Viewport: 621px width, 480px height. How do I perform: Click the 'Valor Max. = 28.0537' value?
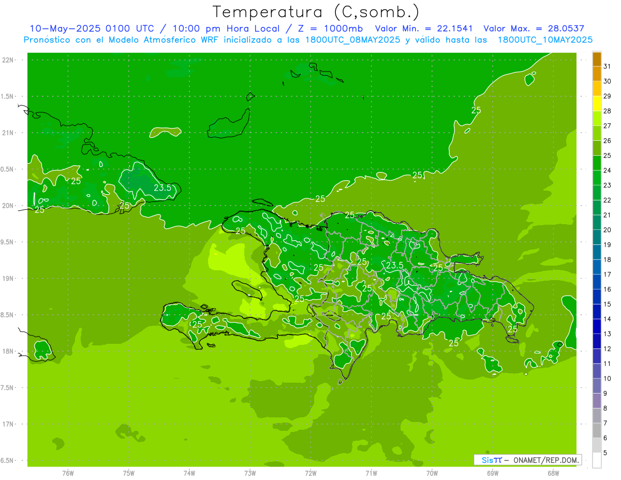tap(534, 28)
